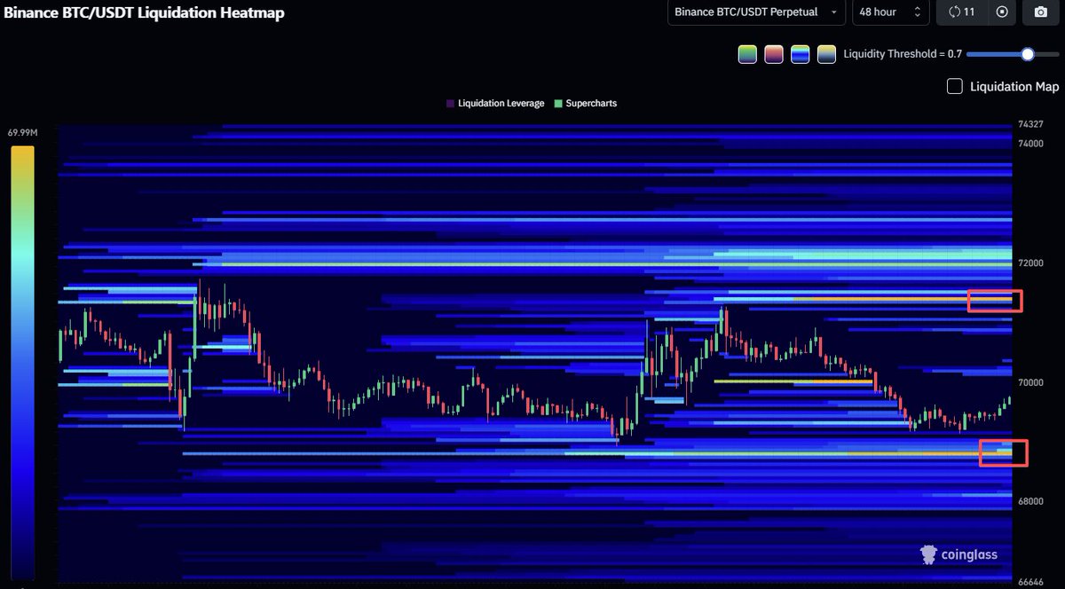Image resolution: width=1065 pixels, height=589 pixels.
Task: Open the Binance BTC/USDT Perpetual pair dropdown
Action: (756, 12)
